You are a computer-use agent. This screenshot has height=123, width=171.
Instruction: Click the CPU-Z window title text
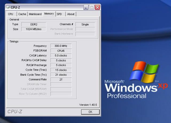[15, 7]
